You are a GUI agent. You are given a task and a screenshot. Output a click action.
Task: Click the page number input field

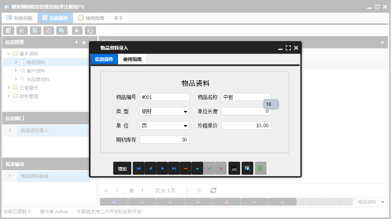tap(146, 190)
